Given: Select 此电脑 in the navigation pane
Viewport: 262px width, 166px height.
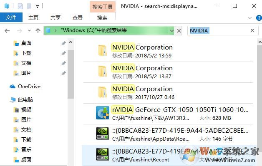Looking at the screenshot, I should (25, 100).
